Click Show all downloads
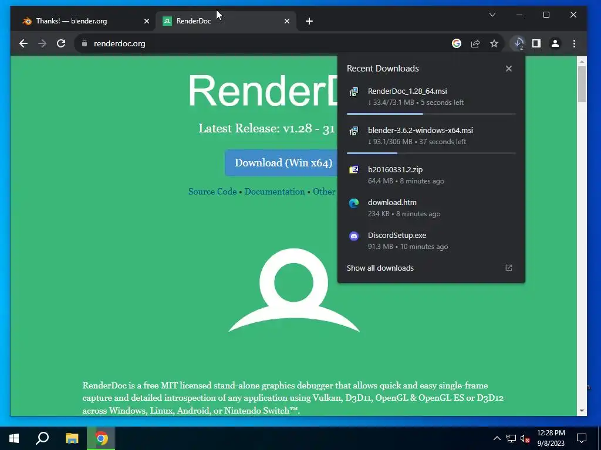The image size is (601, 450). 380,268
